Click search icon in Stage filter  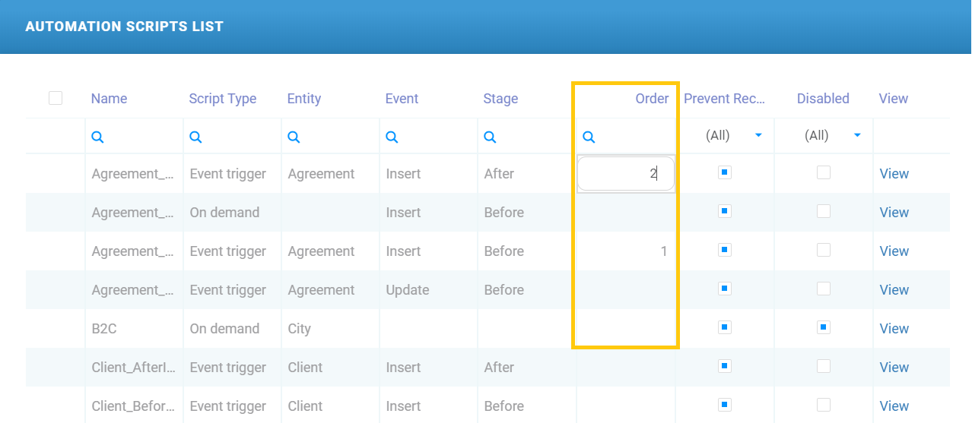tap(490, 137)
